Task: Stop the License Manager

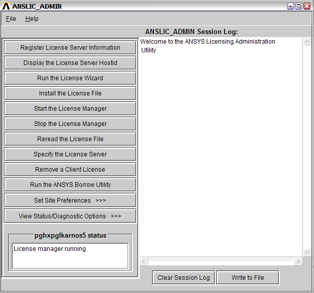Action: [x=70, y=124]
